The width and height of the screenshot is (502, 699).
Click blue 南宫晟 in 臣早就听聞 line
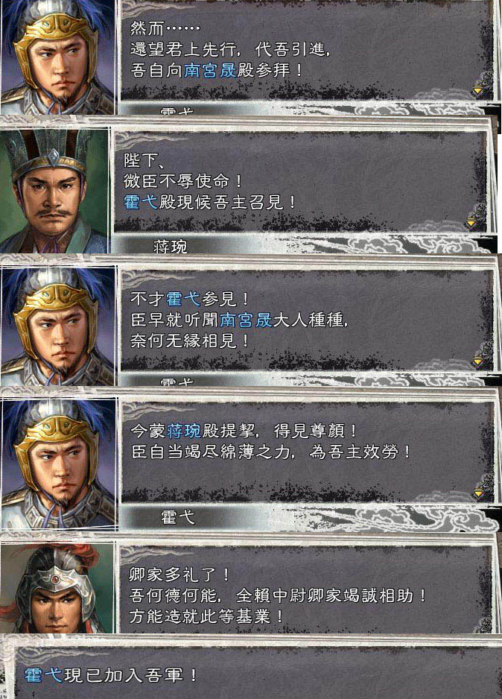pos(246,320)
